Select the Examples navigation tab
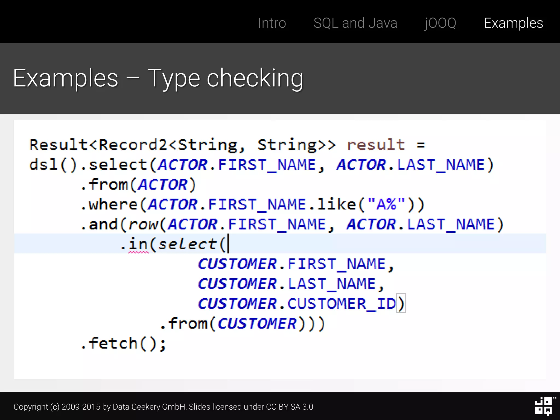 [x=513, y=23]
